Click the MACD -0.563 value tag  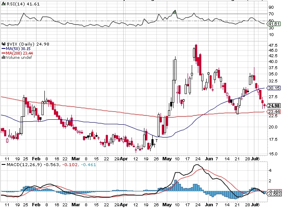[273, 194]
